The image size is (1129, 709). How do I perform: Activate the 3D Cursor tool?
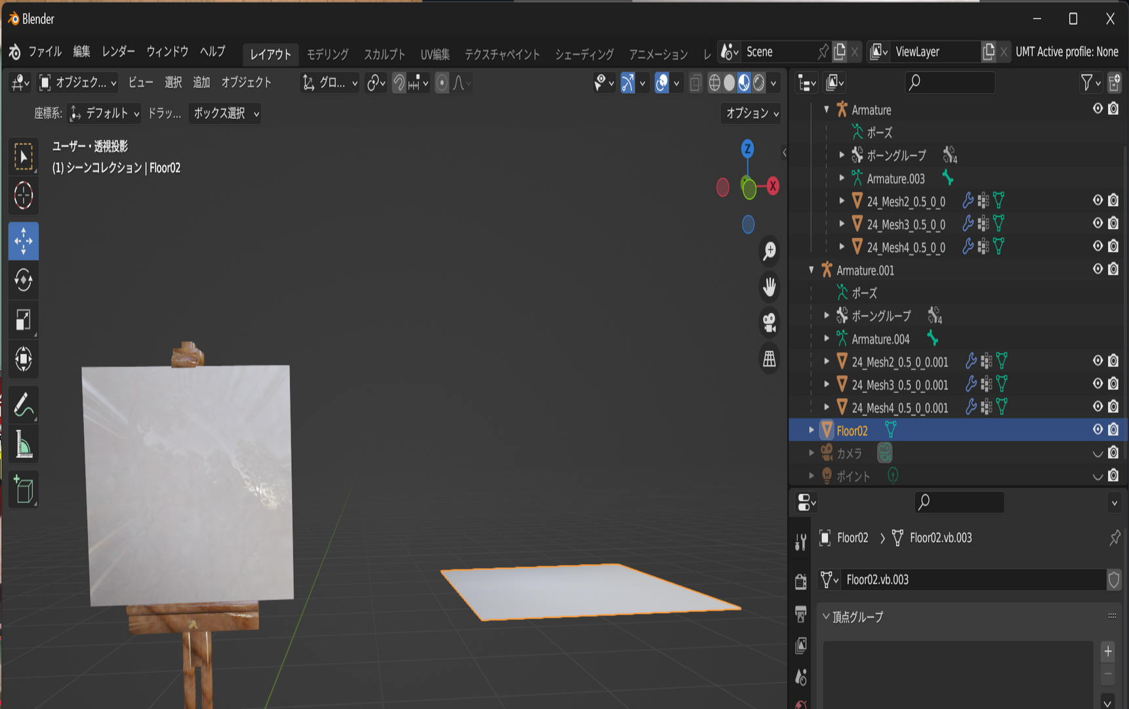[x=24, y=196]
